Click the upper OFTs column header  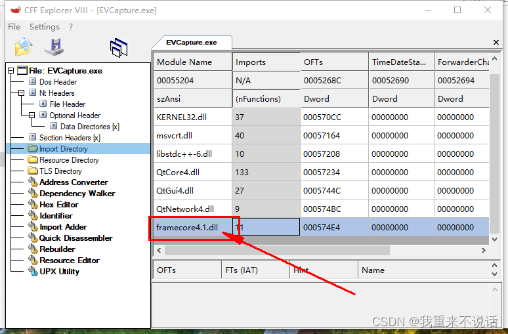pos(334,62)
